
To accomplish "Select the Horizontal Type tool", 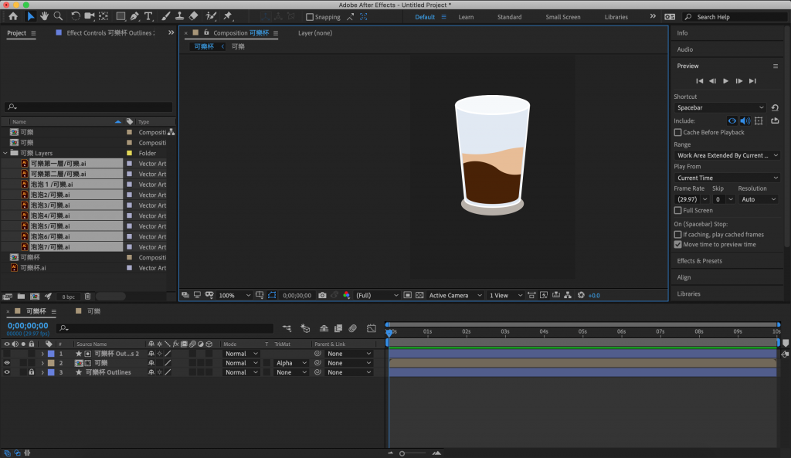I will tap(148, 16).
